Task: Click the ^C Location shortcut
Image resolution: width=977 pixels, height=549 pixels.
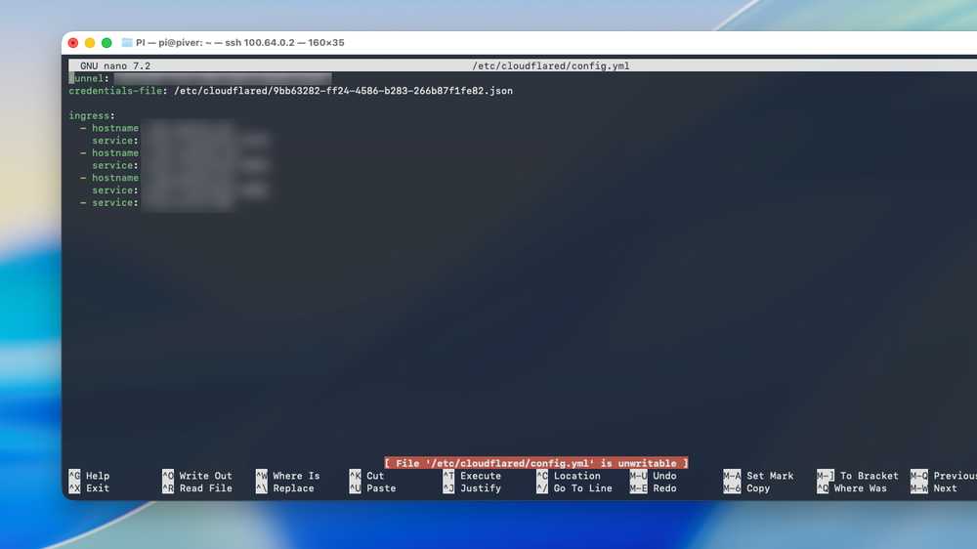Action: pyautogui.click(x=569, y=476)
